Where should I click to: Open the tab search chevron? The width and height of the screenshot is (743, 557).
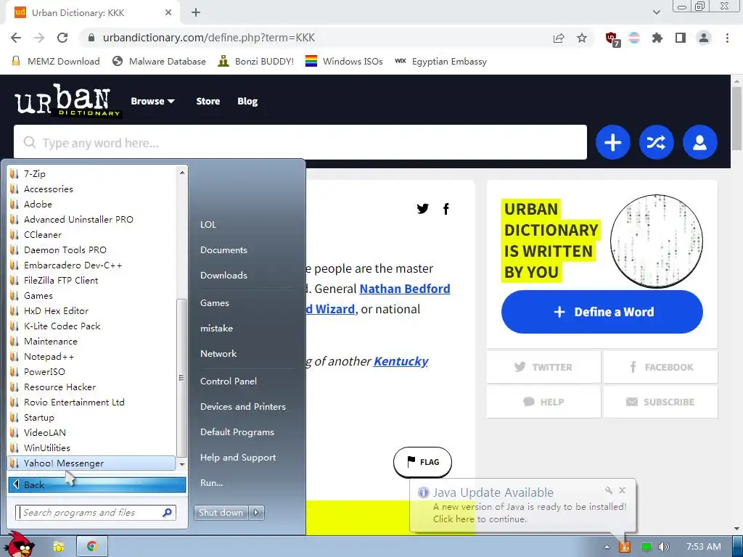656,12
